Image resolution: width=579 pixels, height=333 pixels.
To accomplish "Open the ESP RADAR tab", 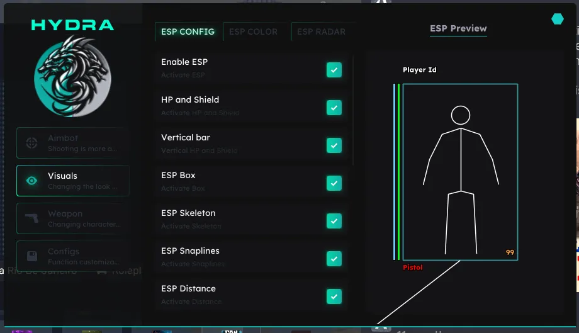I will click(322, 31).
